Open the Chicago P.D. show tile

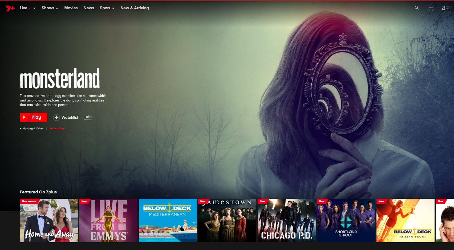coord(286,221)
